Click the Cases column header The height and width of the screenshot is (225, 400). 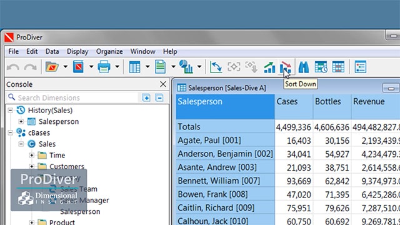tap(294, 107)
